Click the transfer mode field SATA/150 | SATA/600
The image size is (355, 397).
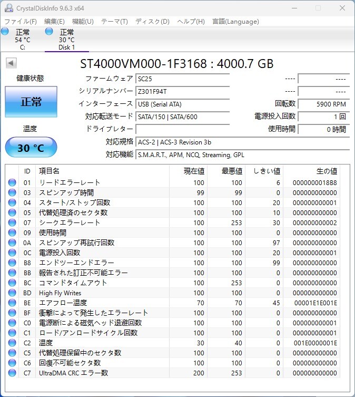click(182, 117)
